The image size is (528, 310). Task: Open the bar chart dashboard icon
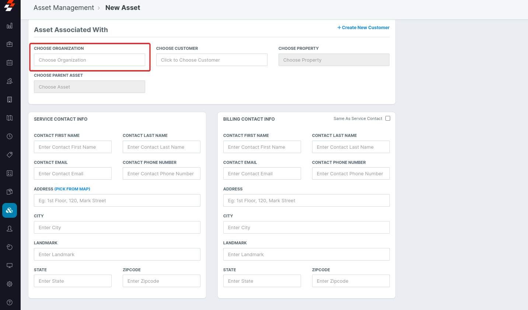10,26
